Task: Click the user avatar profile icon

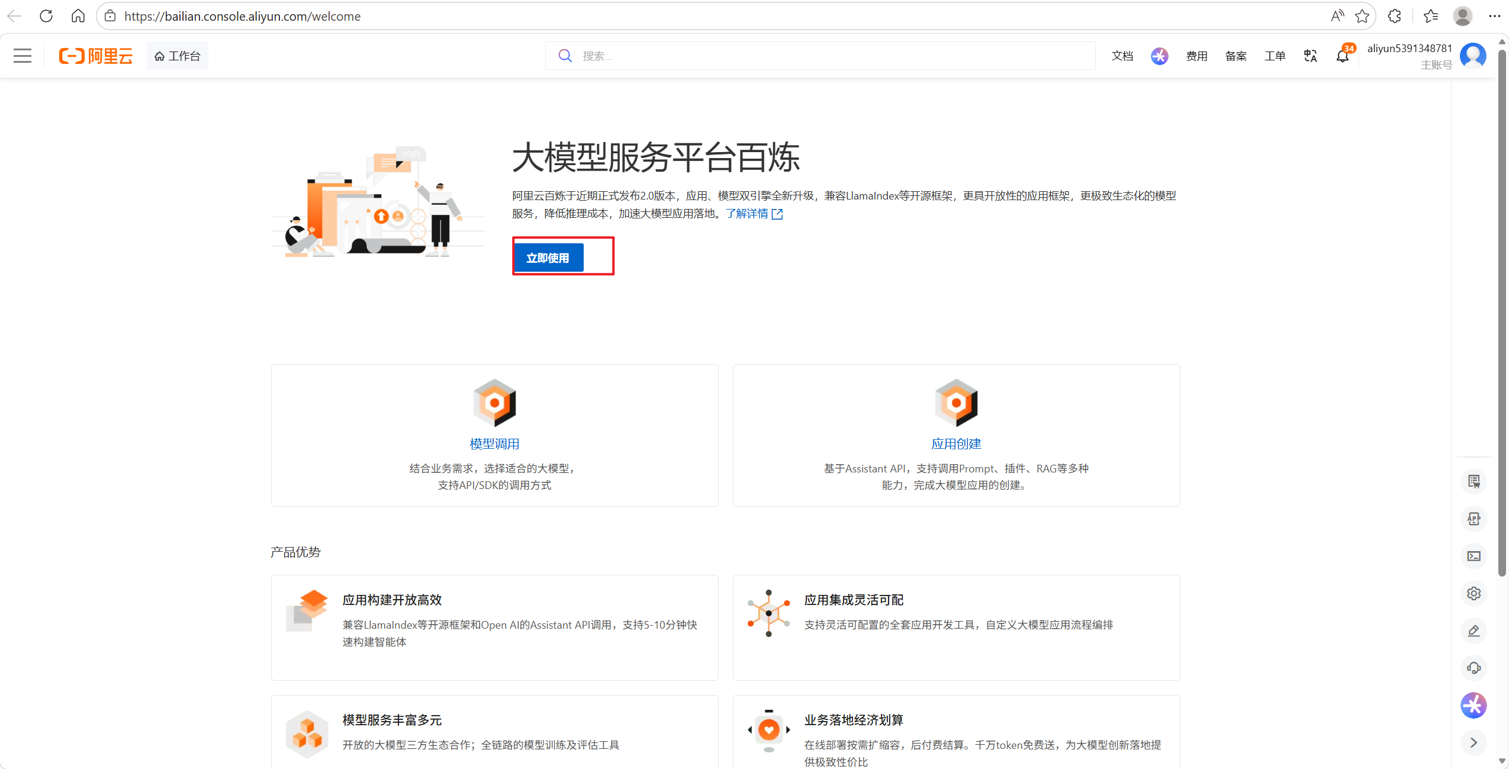Action: (1473, 56)
